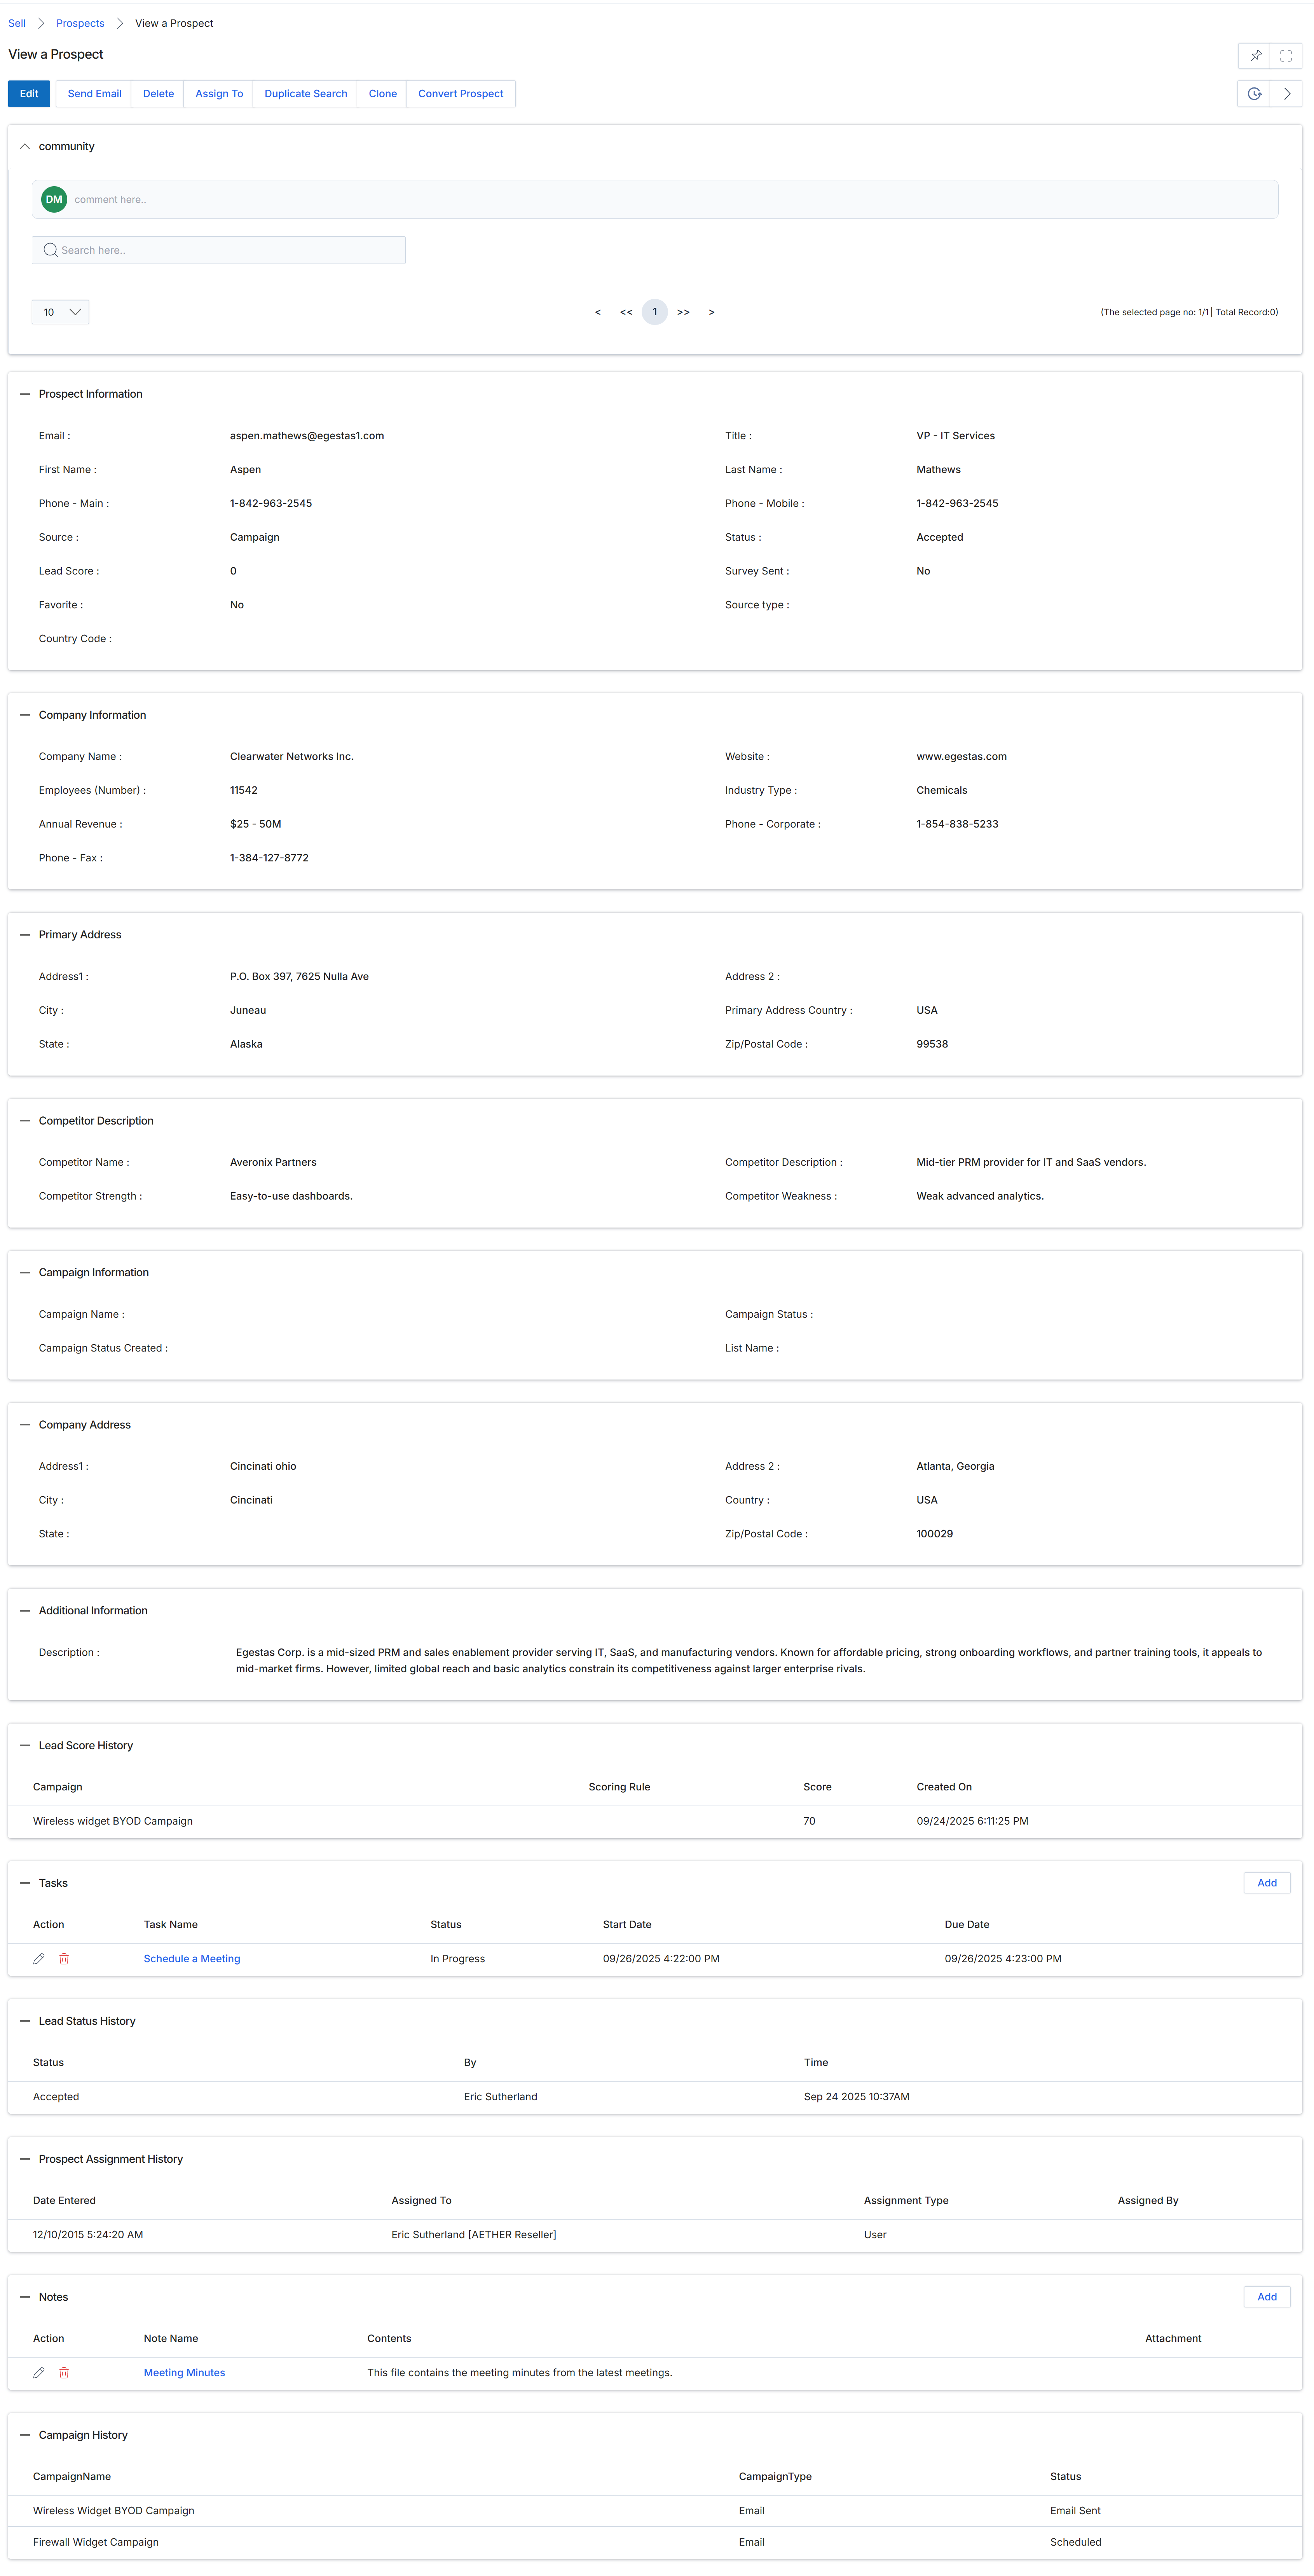The width and height of the screenshot is (1314, 2576).
Task: Click Assign To button
Action: 219,94
